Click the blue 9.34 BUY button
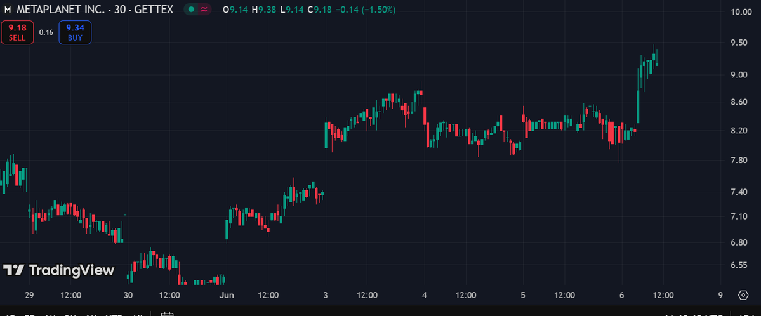Screen dimensions: 761x316 [76, 32]
